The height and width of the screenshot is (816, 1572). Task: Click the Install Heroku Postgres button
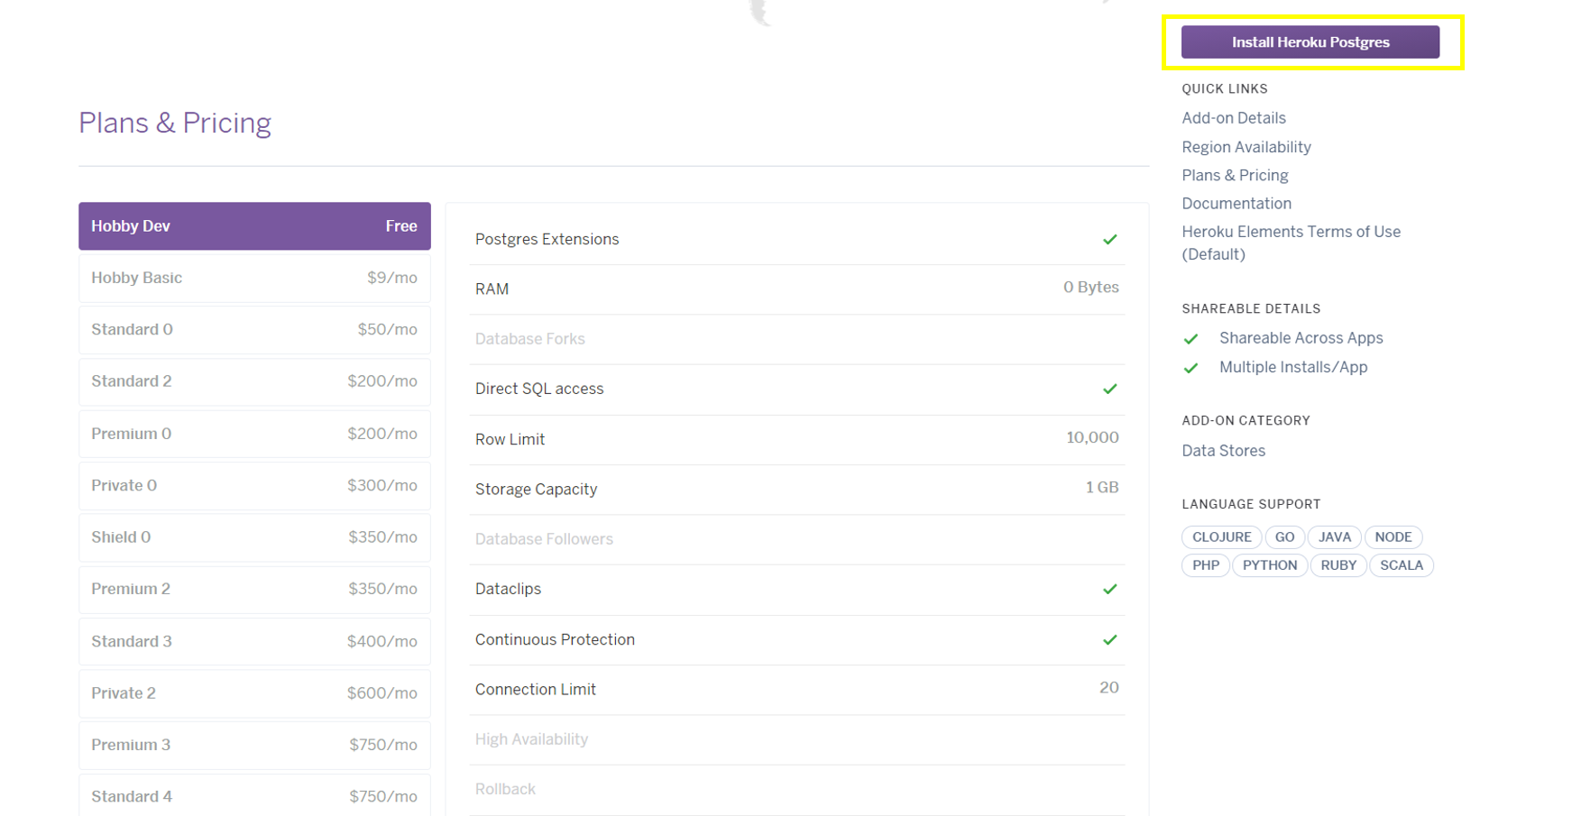pos(1310,42)
